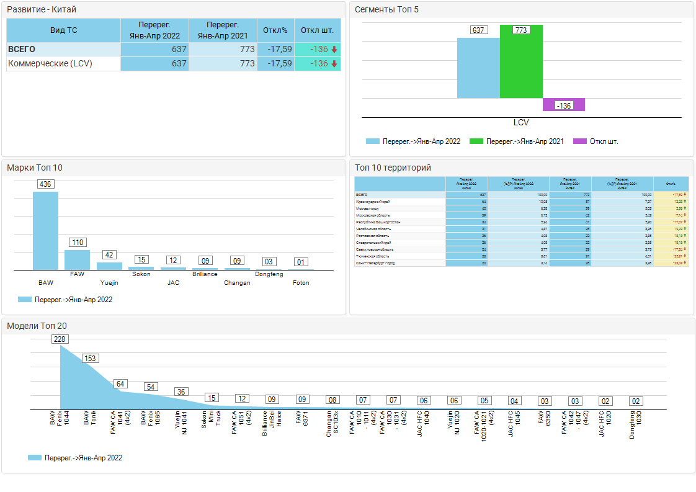
Task: Click blue legend swatch in Сегменты Топ 5 chart
Action: tap(372, 141)
